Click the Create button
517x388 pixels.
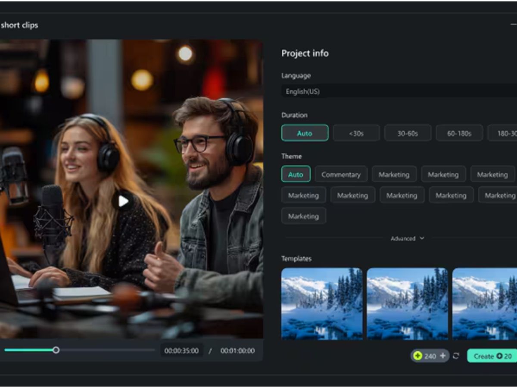[x=492, y=356]
